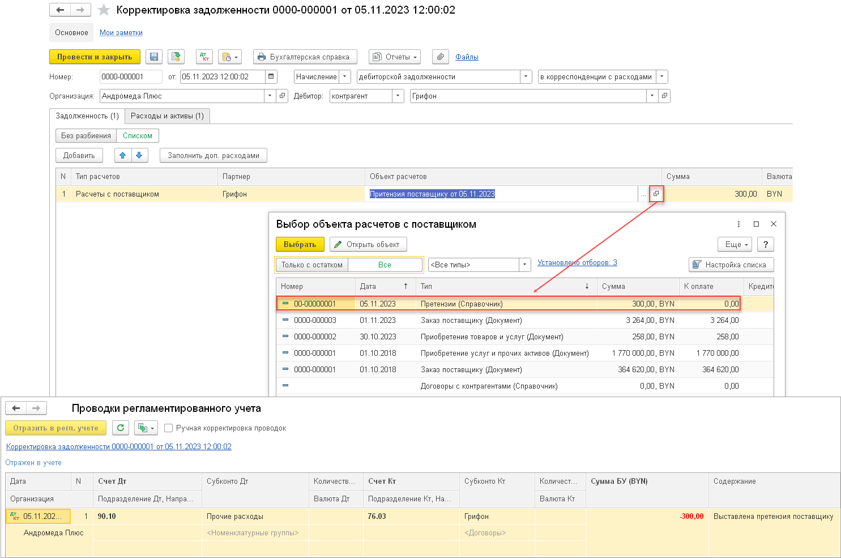Click the green post document icon
The width and height of the screenshot is (841, 558).
(176, 57)
